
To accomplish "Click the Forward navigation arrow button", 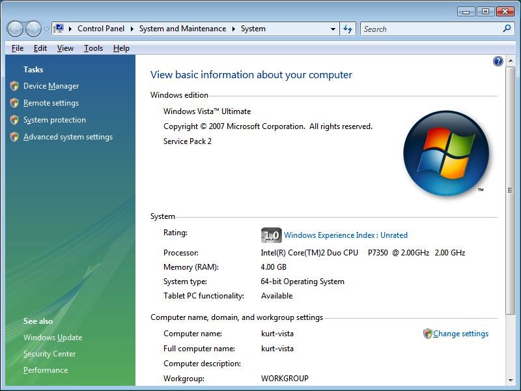I will click(34, 29).
